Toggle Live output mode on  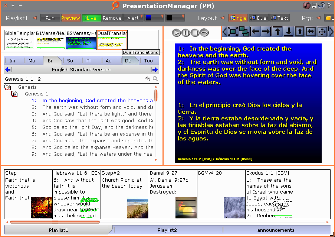click(92, 17)
